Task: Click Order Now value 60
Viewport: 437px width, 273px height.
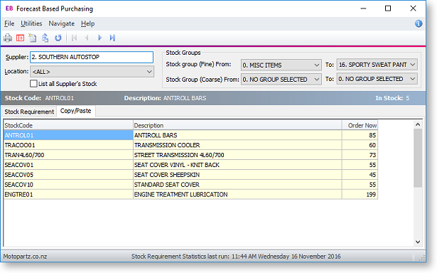Action: (x=360, y=145)
